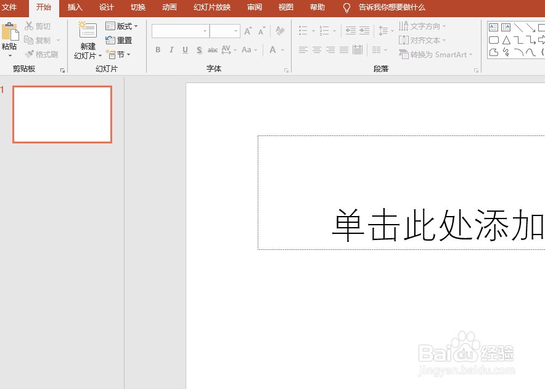Select slide 1 thumbnail in panel
The image size is (545, 389).
(x=62, y=114)
